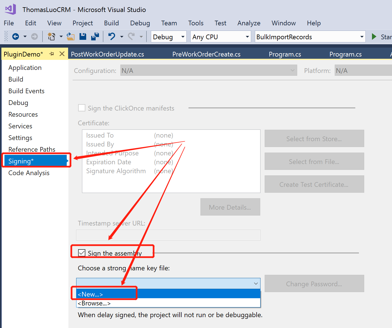Image resolution: width=392 pixels, height=328 pixels.
Task: Toggle Sign the ClickOnce manifests checkbox
Action: pos(82,108)
